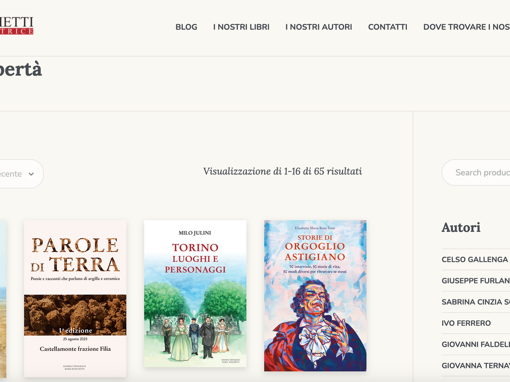Navigate to the CONTATTI page
This screenshot has width=510, height=382.
pyautogui.click(x=387, y=27)
